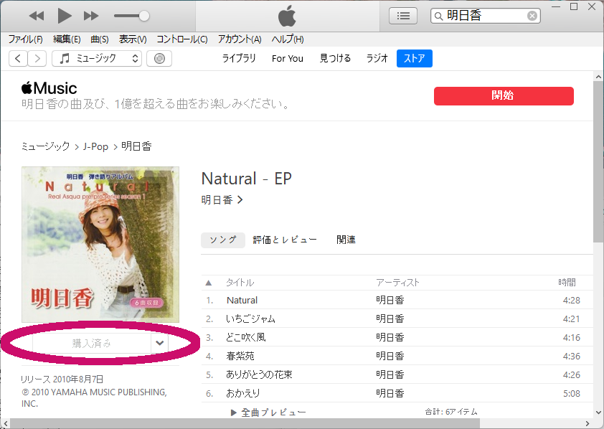Screen dimensions: 604x429
Task: Select the ソング tab
Action: [222, 240]
